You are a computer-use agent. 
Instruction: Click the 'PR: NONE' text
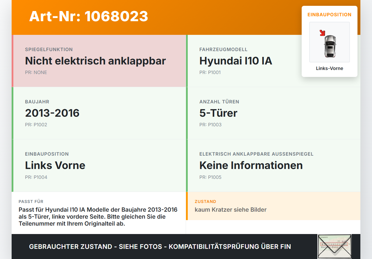coord(36,73)
